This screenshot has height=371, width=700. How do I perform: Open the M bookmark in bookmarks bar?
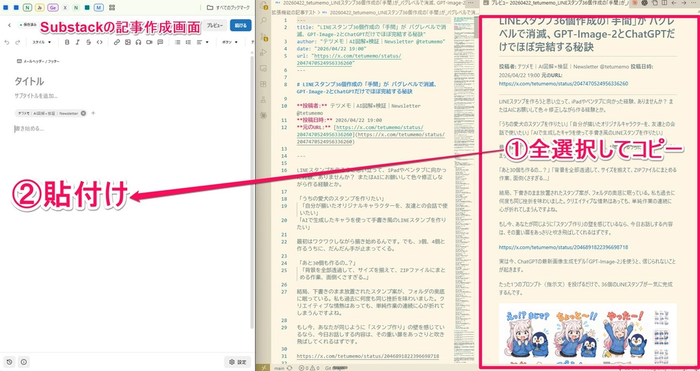tap(98, 8)
